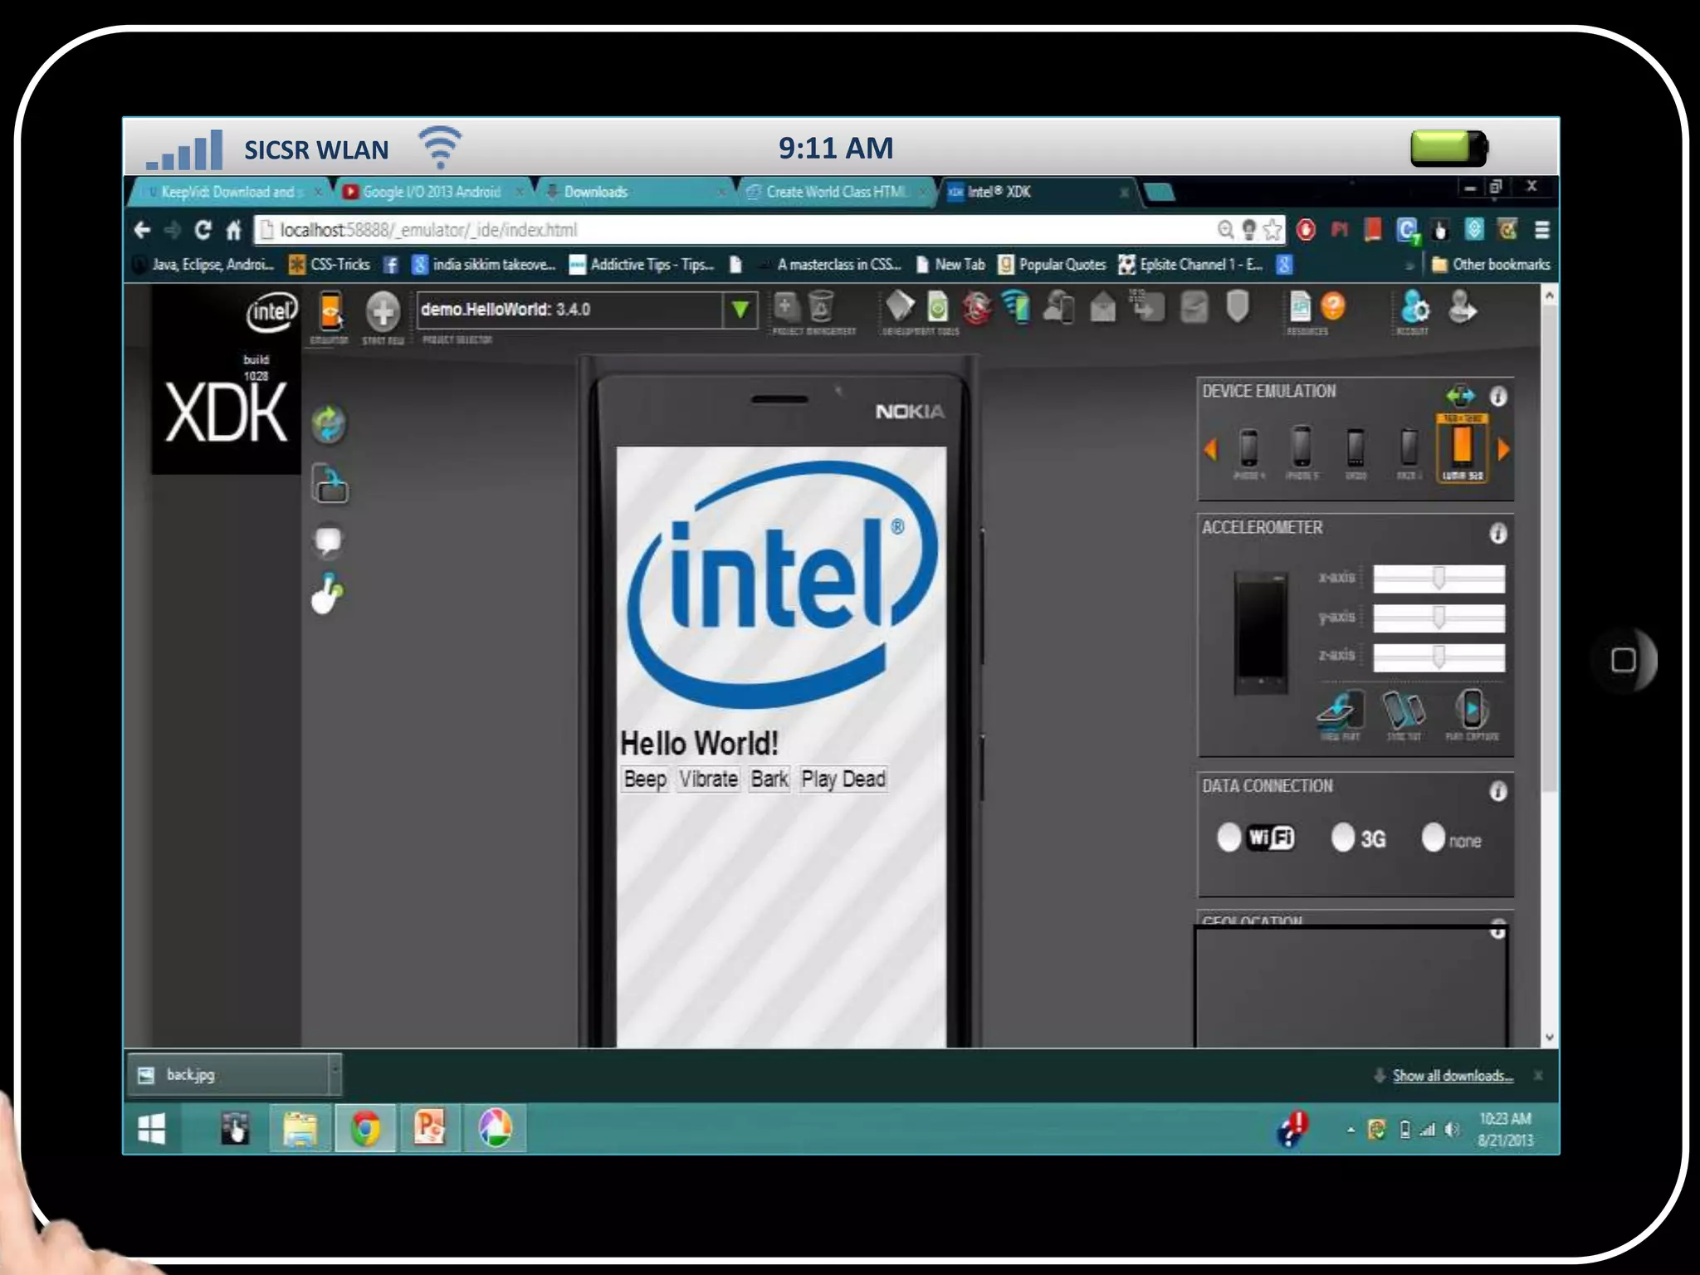1700x1275 pixels.
Task: Switch to Google I/O 2013 Android tab
Action: click(x=430, y=192)
